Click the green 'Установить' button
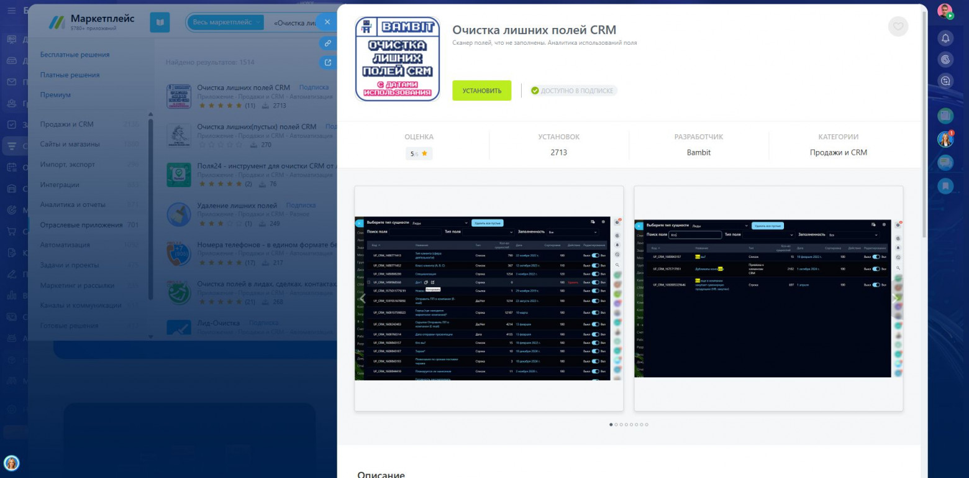This screenshot has height=478, width=969. tap(482, 91)
